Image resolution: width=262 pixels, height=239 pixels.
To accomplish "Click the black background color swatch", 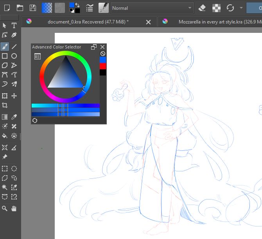I will pyautogui.click(x=77, y=11).
